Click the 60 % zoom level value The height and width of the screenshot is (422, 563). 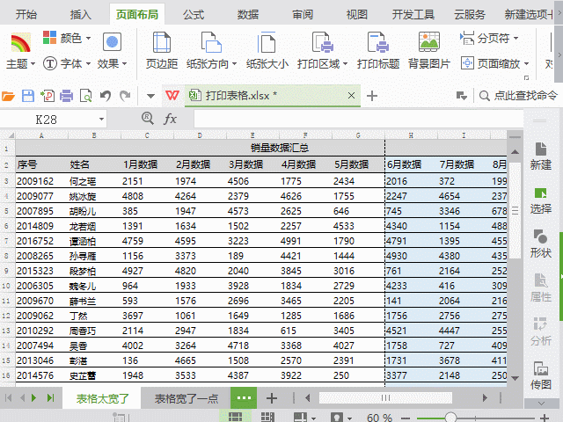coord(379,418)
